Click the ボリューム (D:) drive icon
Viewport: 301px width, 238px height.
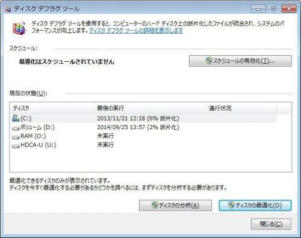16,128
